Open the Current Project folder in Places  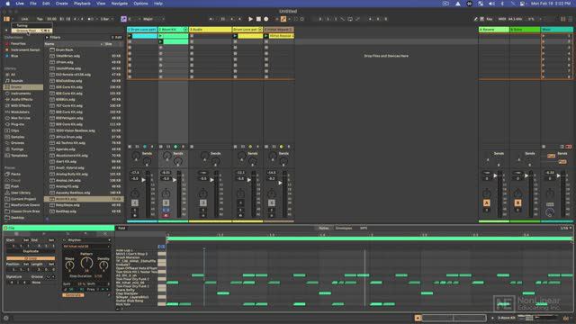tap(22, 199)
